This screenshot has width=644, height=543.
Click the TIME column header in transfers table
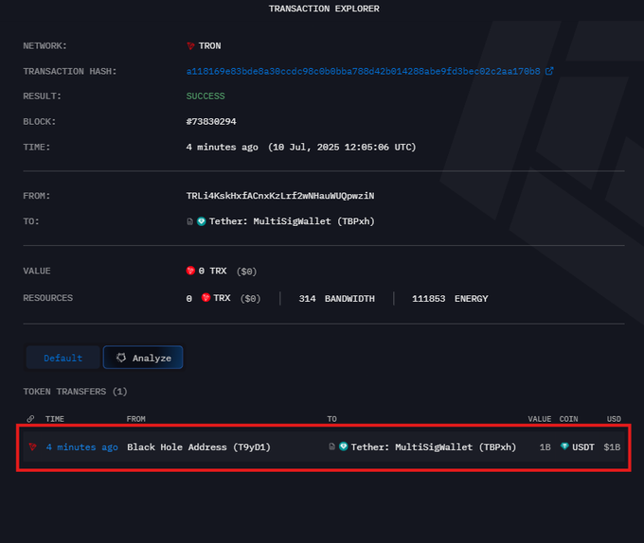pos(55,419)
